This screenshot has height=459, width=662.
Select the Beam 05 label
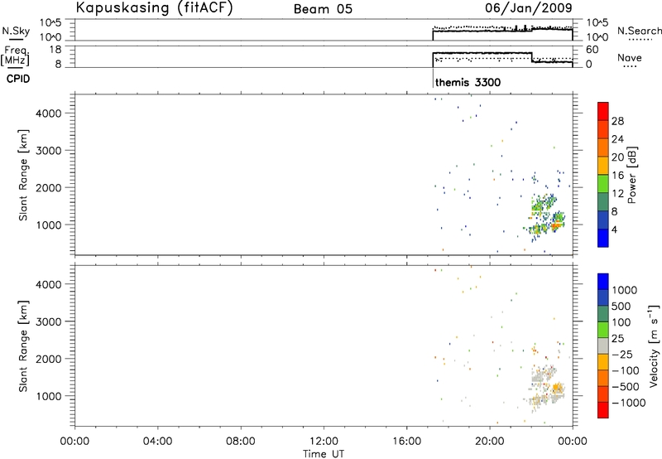pyautogui.click(x=323, y=9)
